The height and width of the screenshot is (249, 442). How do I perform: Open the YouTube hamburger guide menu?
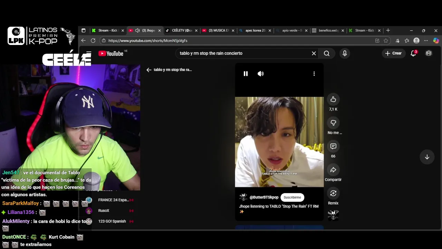click(x=89, y=53)
